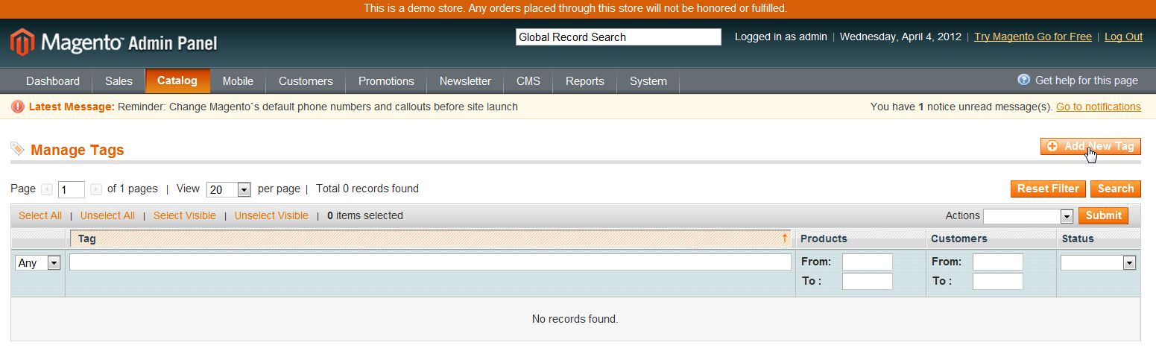The height and width of the screenshot is (357, 1156).
Task: Follow Try Magento Go for Free link
Action: (1033, 37)
